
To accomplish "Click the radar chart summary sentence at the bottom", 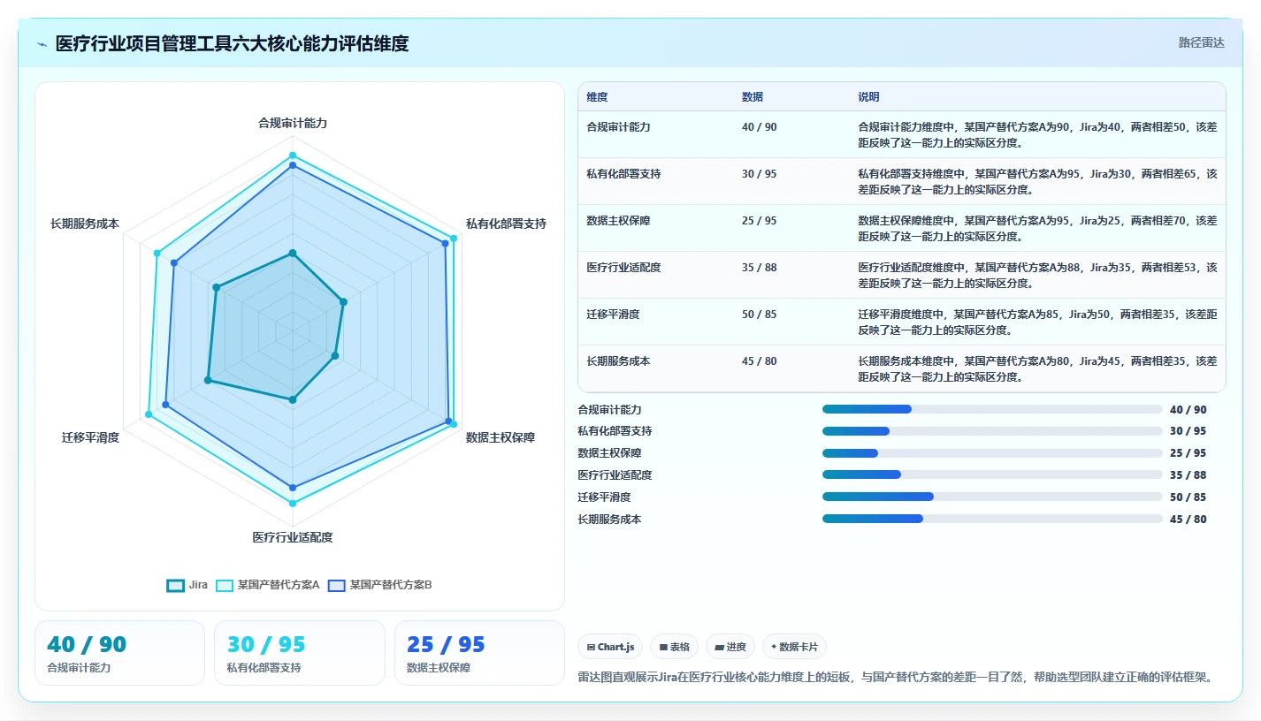I will [894, 678].
